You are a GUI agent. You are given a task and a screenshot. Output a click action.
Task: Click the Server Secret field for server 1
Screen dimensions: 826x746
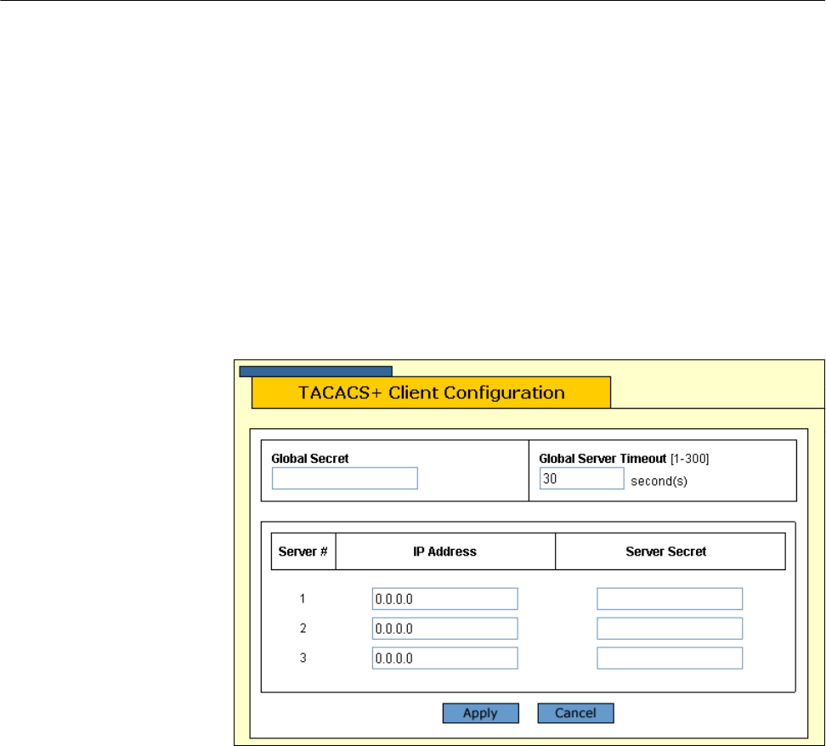(x=670, y=599)
